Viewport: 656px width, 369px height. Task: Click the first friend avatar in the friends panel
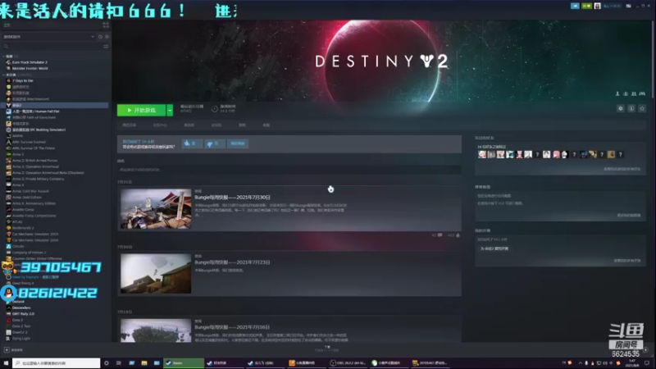(x=482, y=154)
